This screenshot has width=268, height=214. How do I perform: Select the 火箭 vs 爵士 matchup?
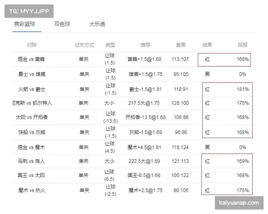pos(32,89)
